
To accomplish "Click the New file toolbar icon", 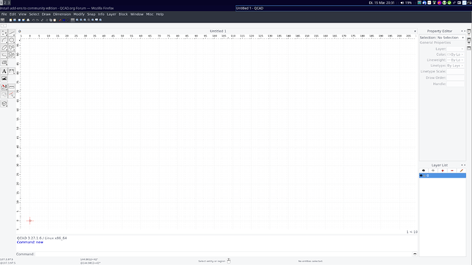I will (x=10, y=20).
